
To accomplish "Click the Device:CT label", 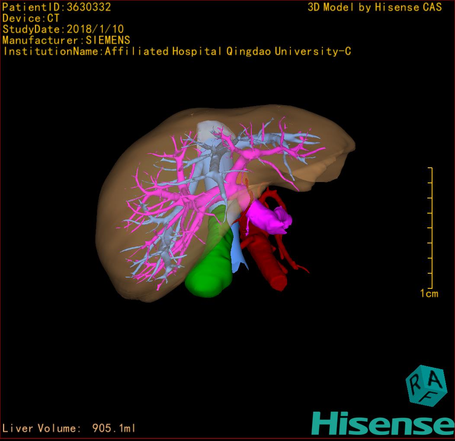I will (31, 18).
